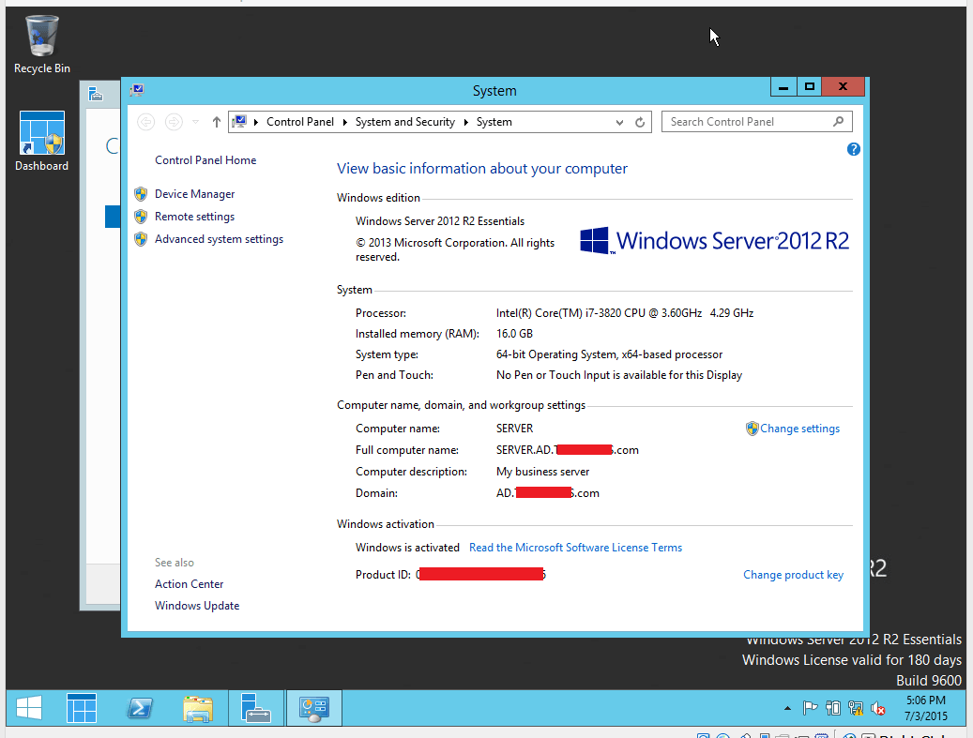Screen dimensions: 973x738
Task: Open Device Manager link
Action: [195, 194]
